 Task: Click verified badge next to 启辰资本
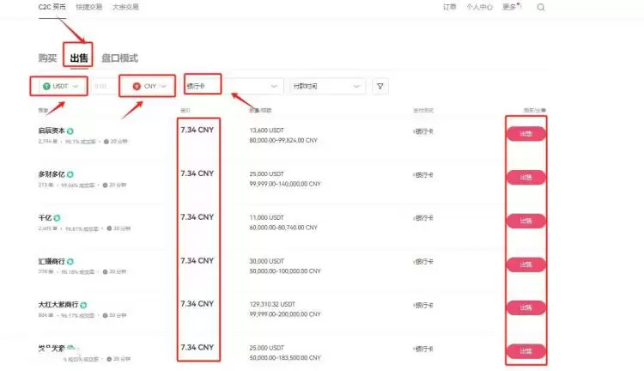click(70, 131)
